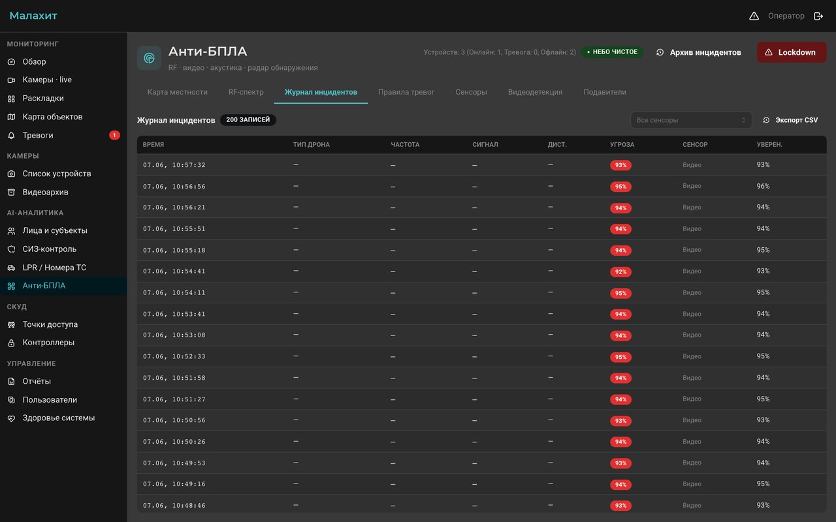
Task: Click the Видеоархив archive icon
Action: click(x=11, y=192)
